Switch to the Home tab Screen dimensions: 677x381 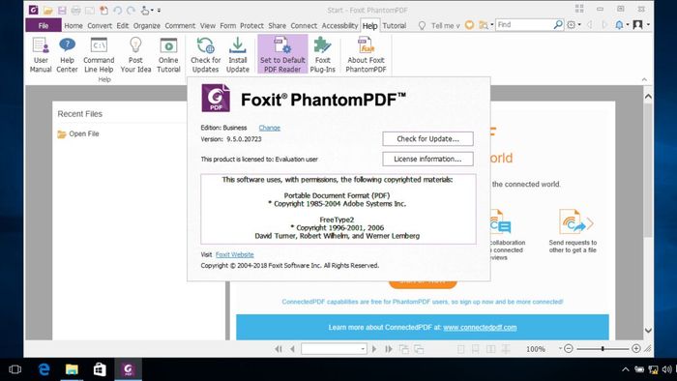[x=74, y=26]
